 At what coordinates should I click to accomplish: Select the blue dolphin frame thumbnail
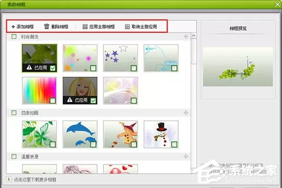pyautogui.click(x=80, y=134)
